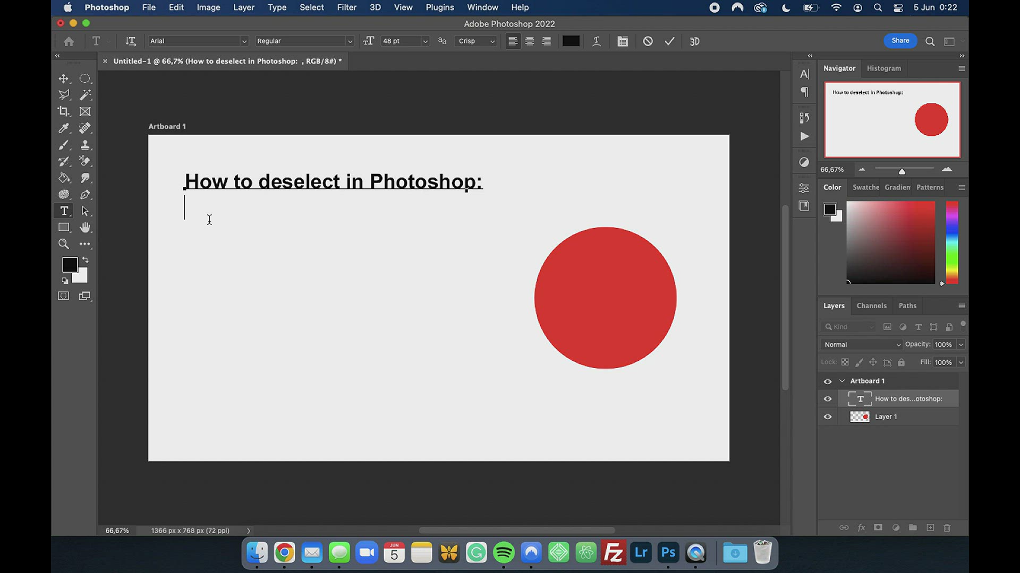Select the Pen tool

coord(85,195)
